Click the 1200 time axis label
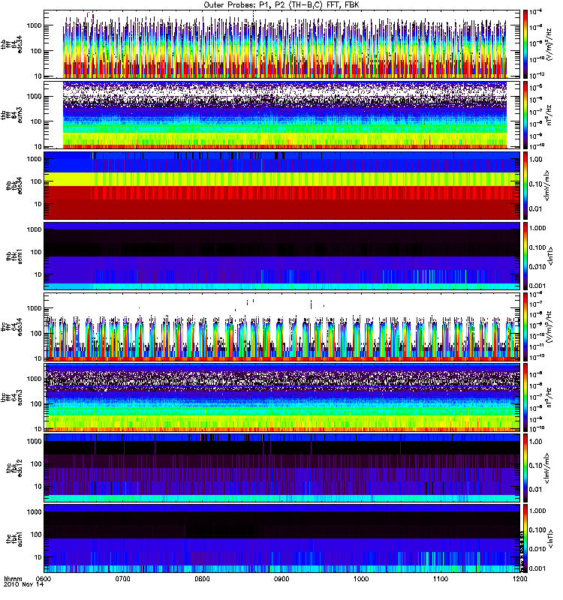563x600 pixels. (x=519, y=578)
